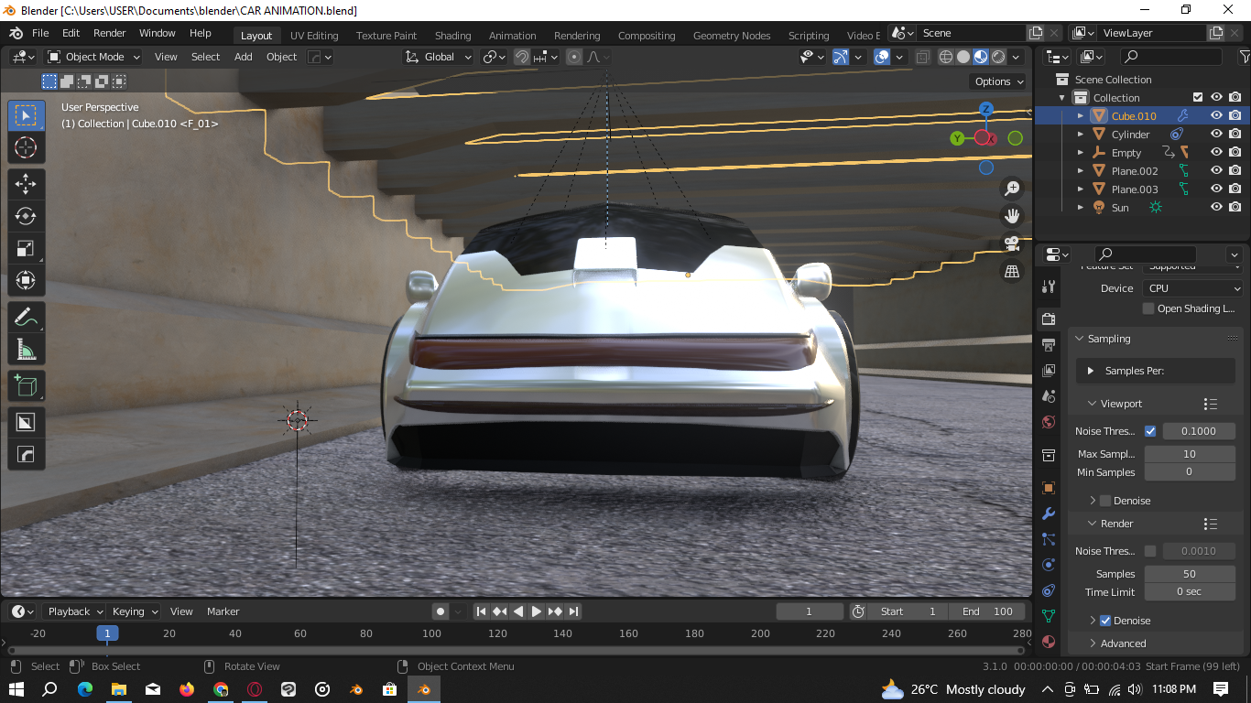
Task: Disable Denoise checkbox under Render
Action: tap(1105, 621)
